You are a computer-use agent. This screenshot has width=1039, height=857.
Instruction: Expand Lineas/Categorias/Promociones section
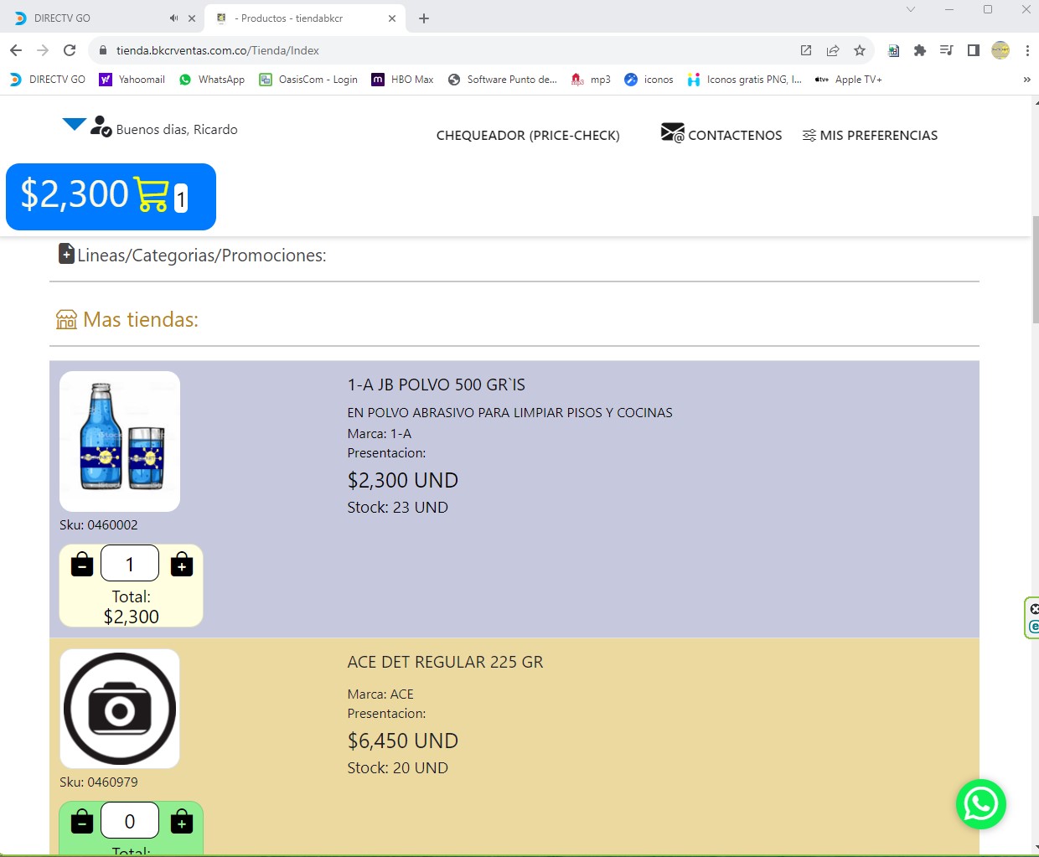(x=202, y=256)
